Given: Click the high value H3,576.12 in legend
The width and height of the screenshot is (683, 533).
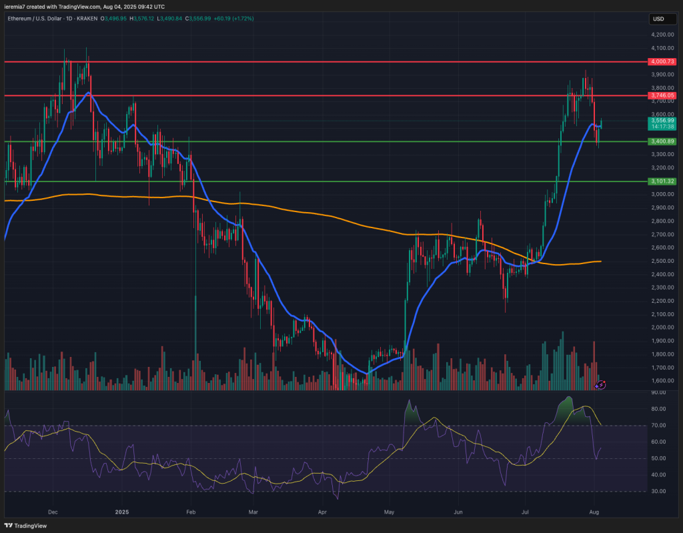Looking at the screenshot, I should tap(141, 19).
